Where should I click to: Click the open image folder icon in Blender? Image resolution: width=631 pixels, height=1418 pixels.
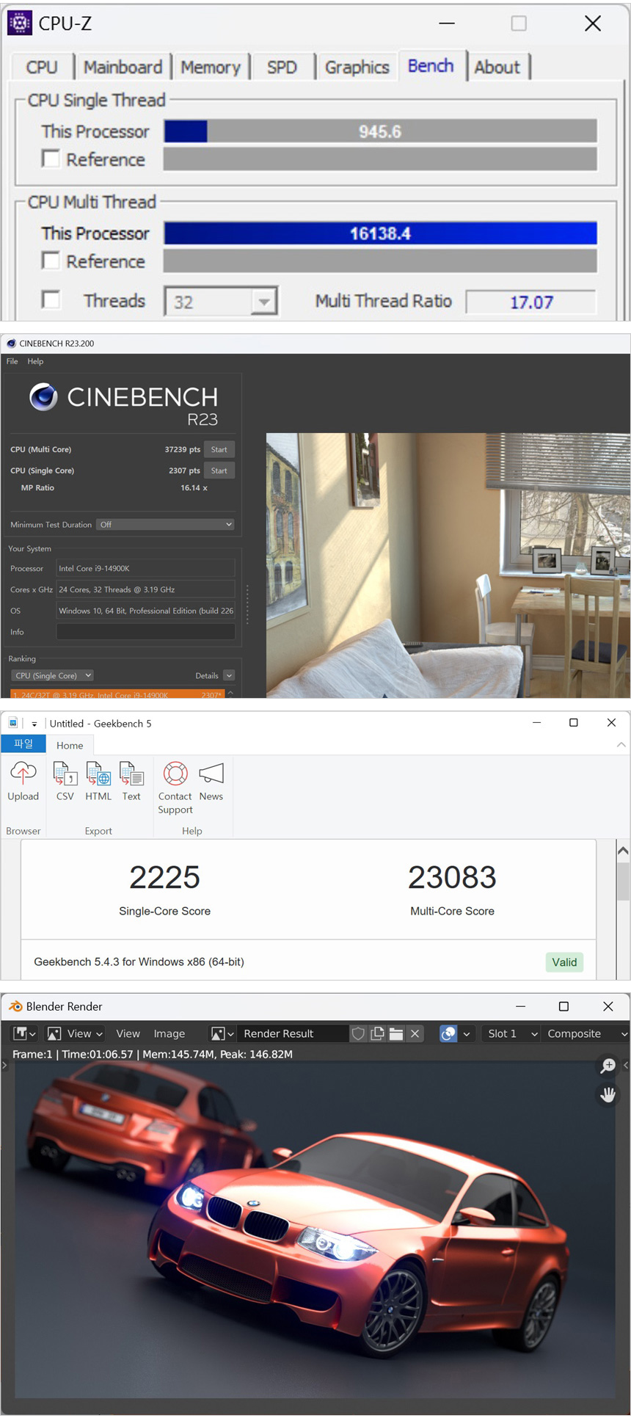[x=396, y=1033]
